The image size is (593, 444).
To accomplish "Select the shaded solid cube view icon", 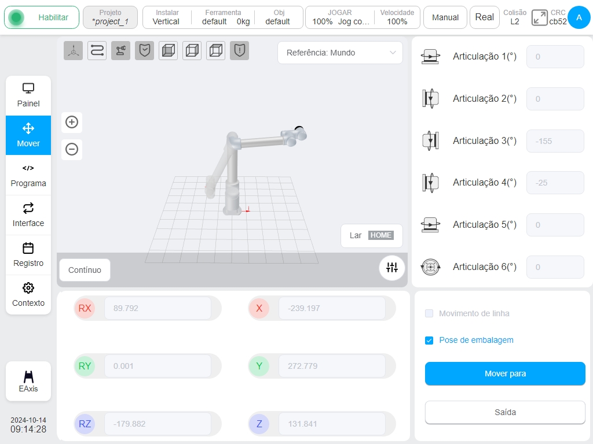I will tap(169, 51).
